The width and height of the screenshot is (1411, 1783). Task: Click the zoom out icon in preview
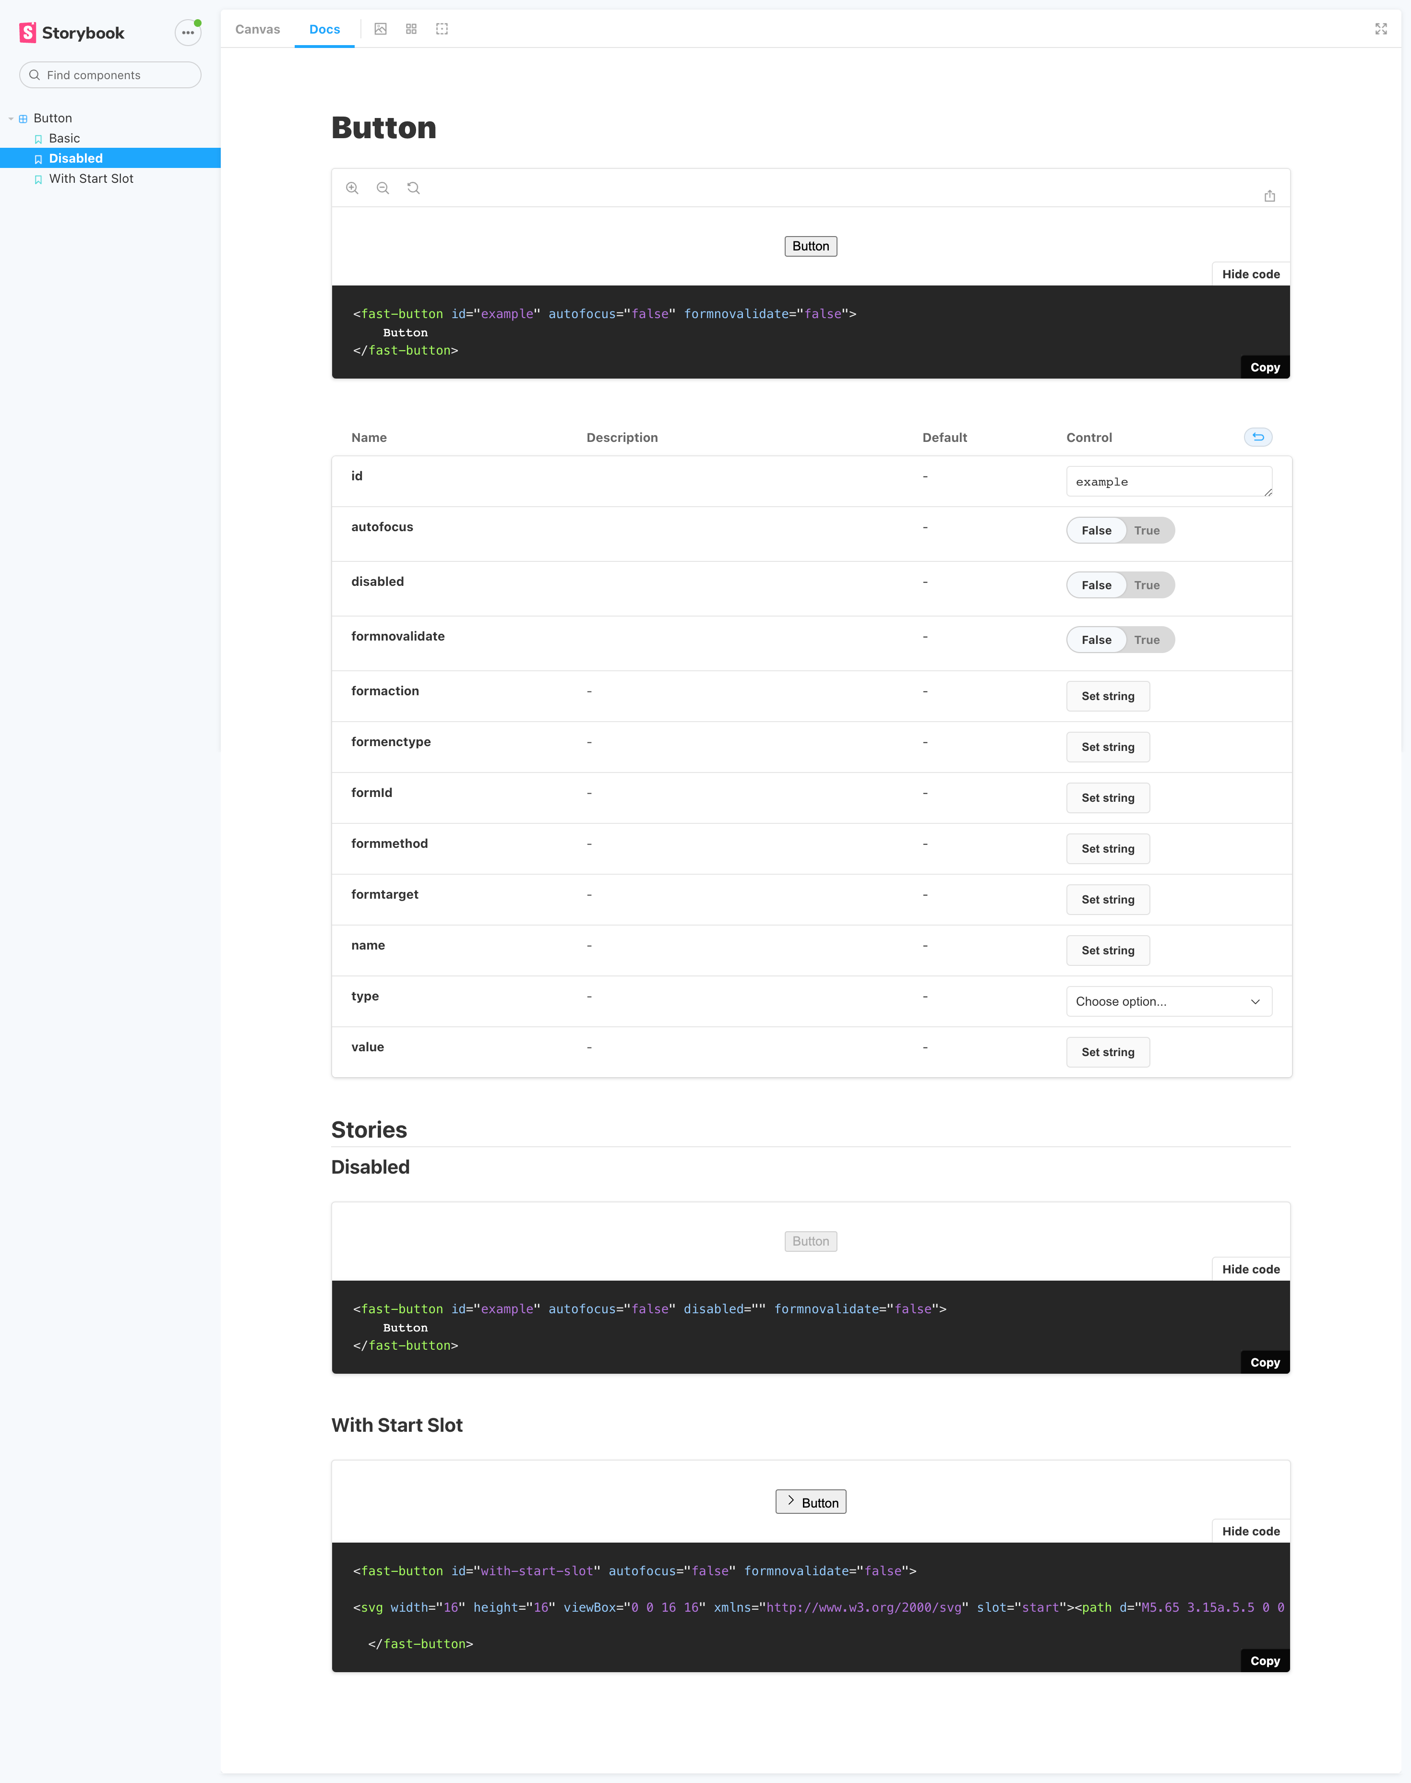(383, 188)
